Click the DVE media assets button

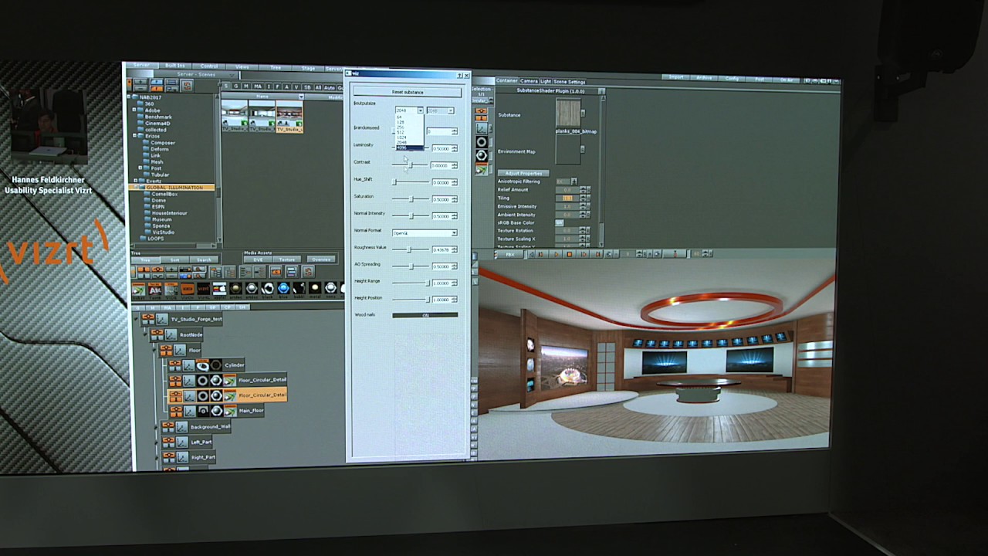[x=258, y=259]
